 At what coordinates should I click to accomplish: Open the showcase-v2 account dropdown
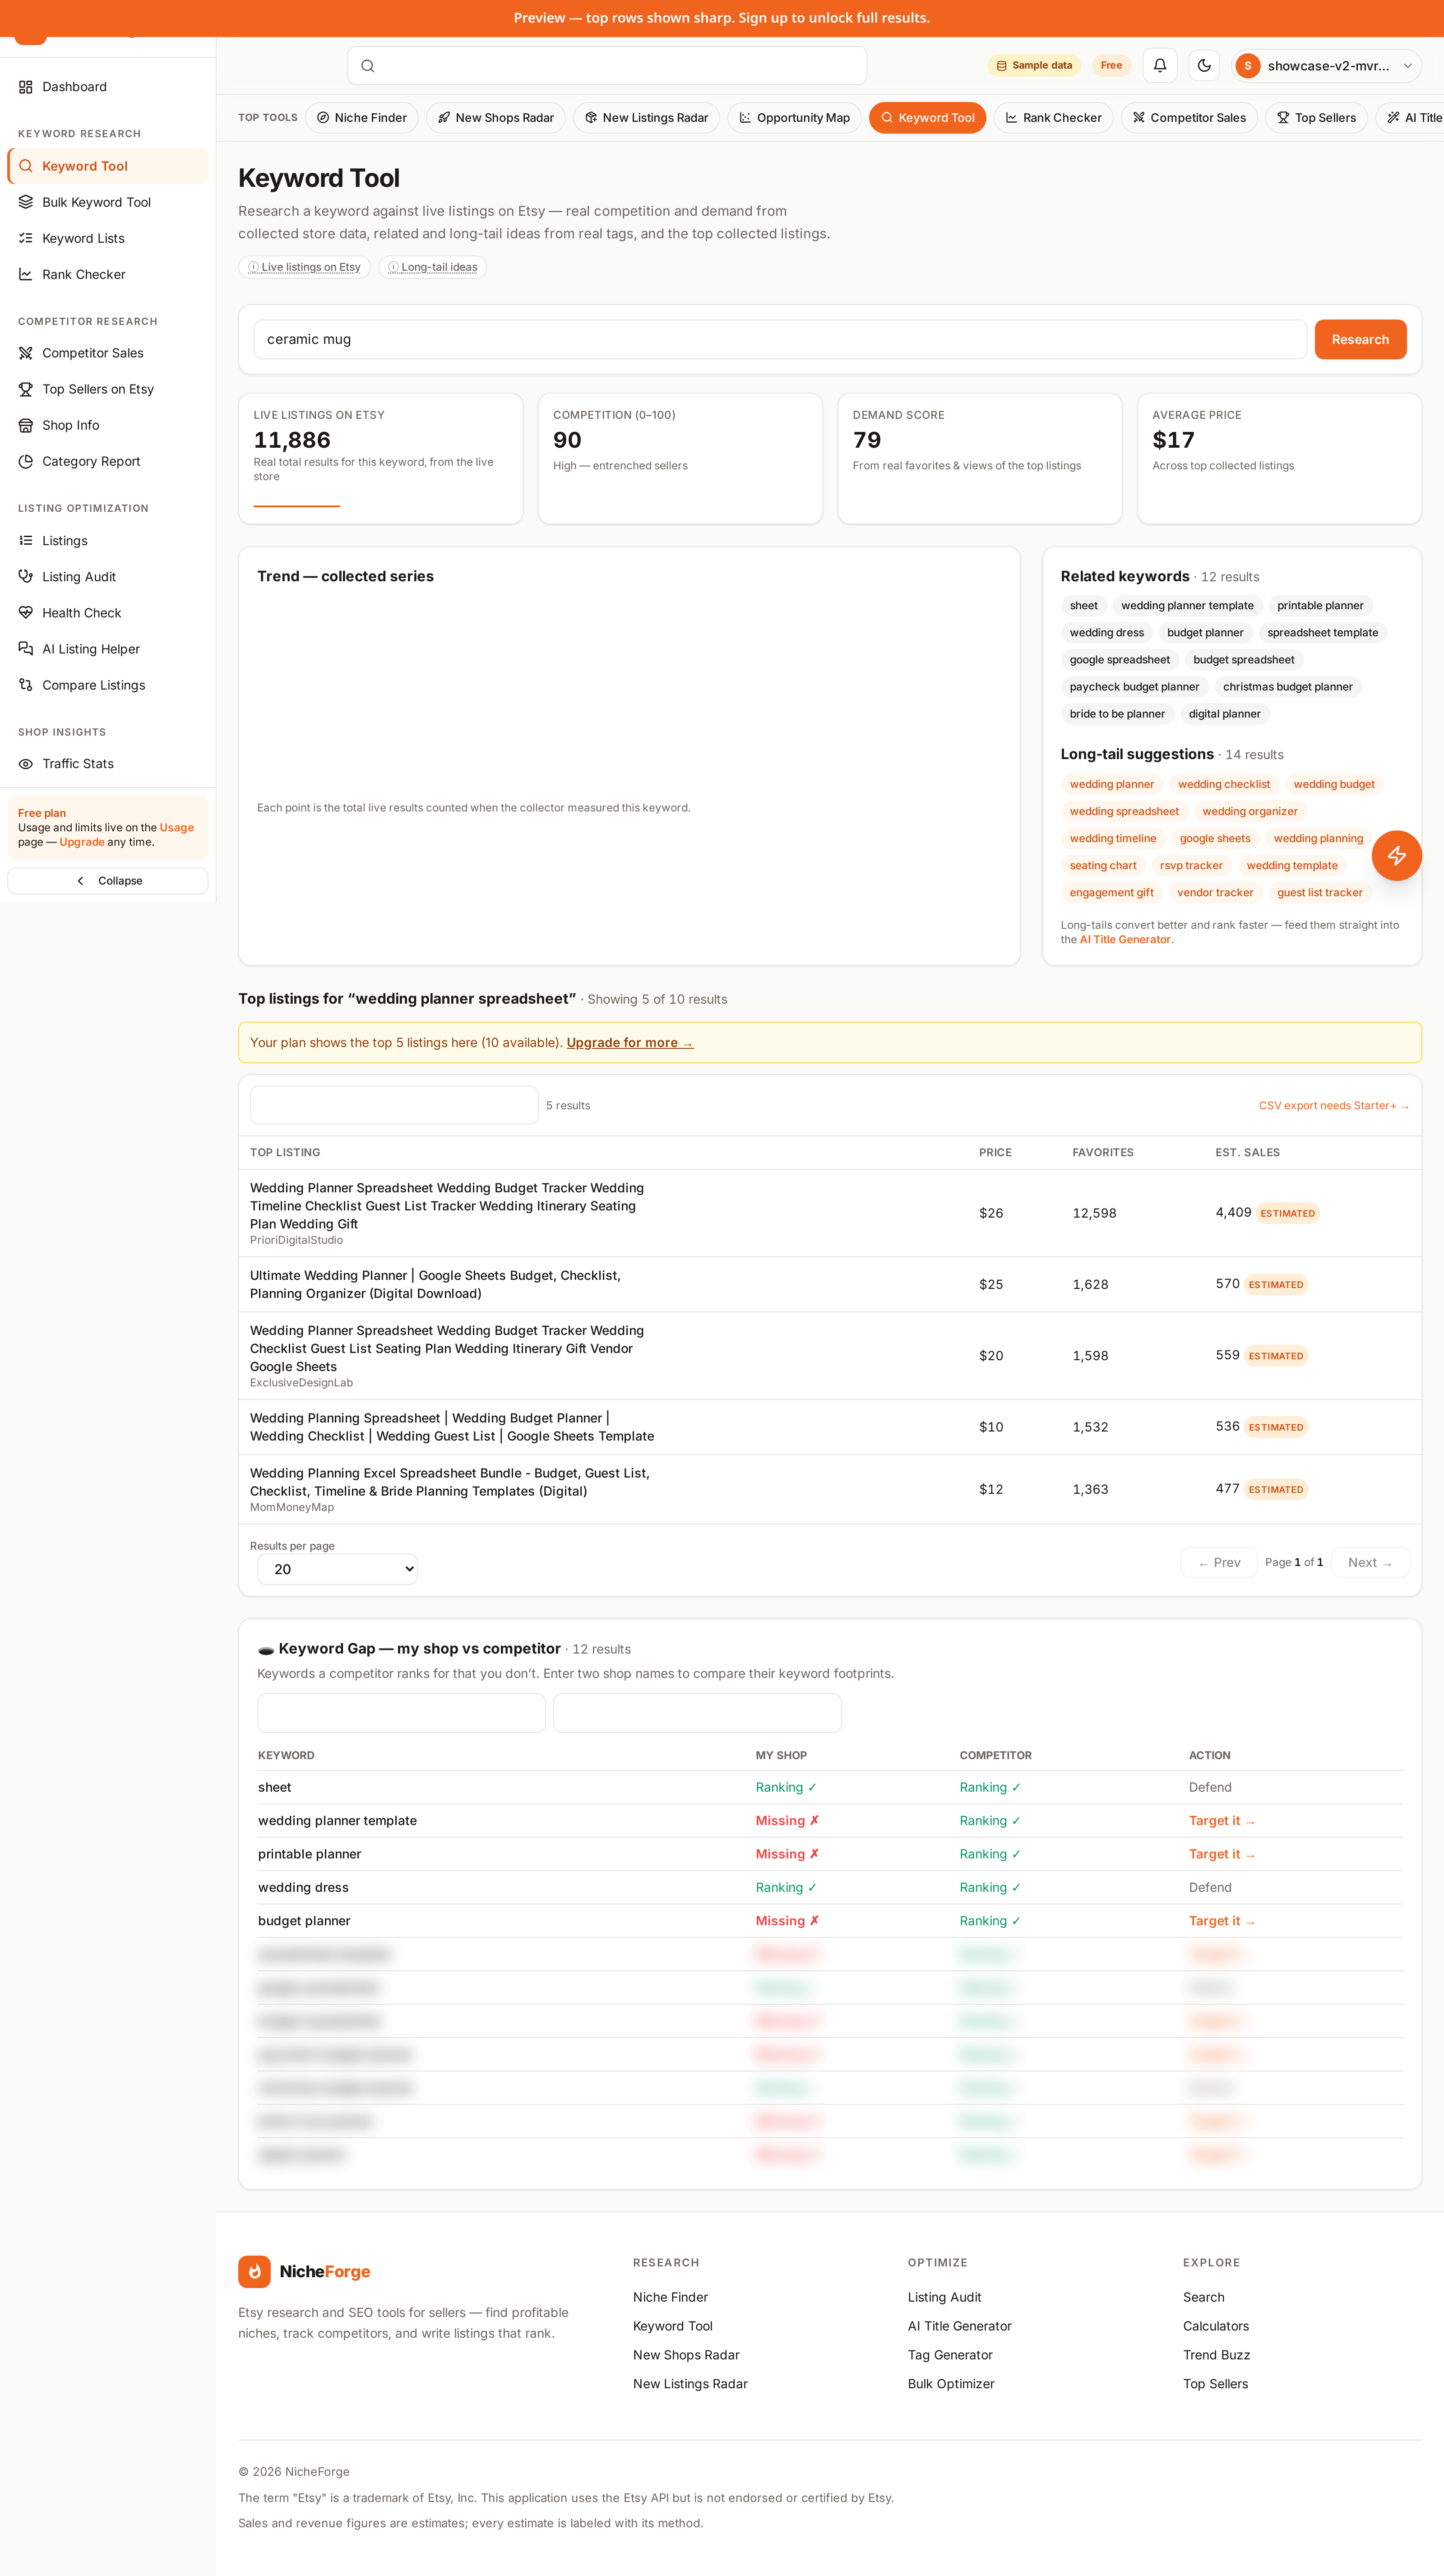pos(1326,66)
